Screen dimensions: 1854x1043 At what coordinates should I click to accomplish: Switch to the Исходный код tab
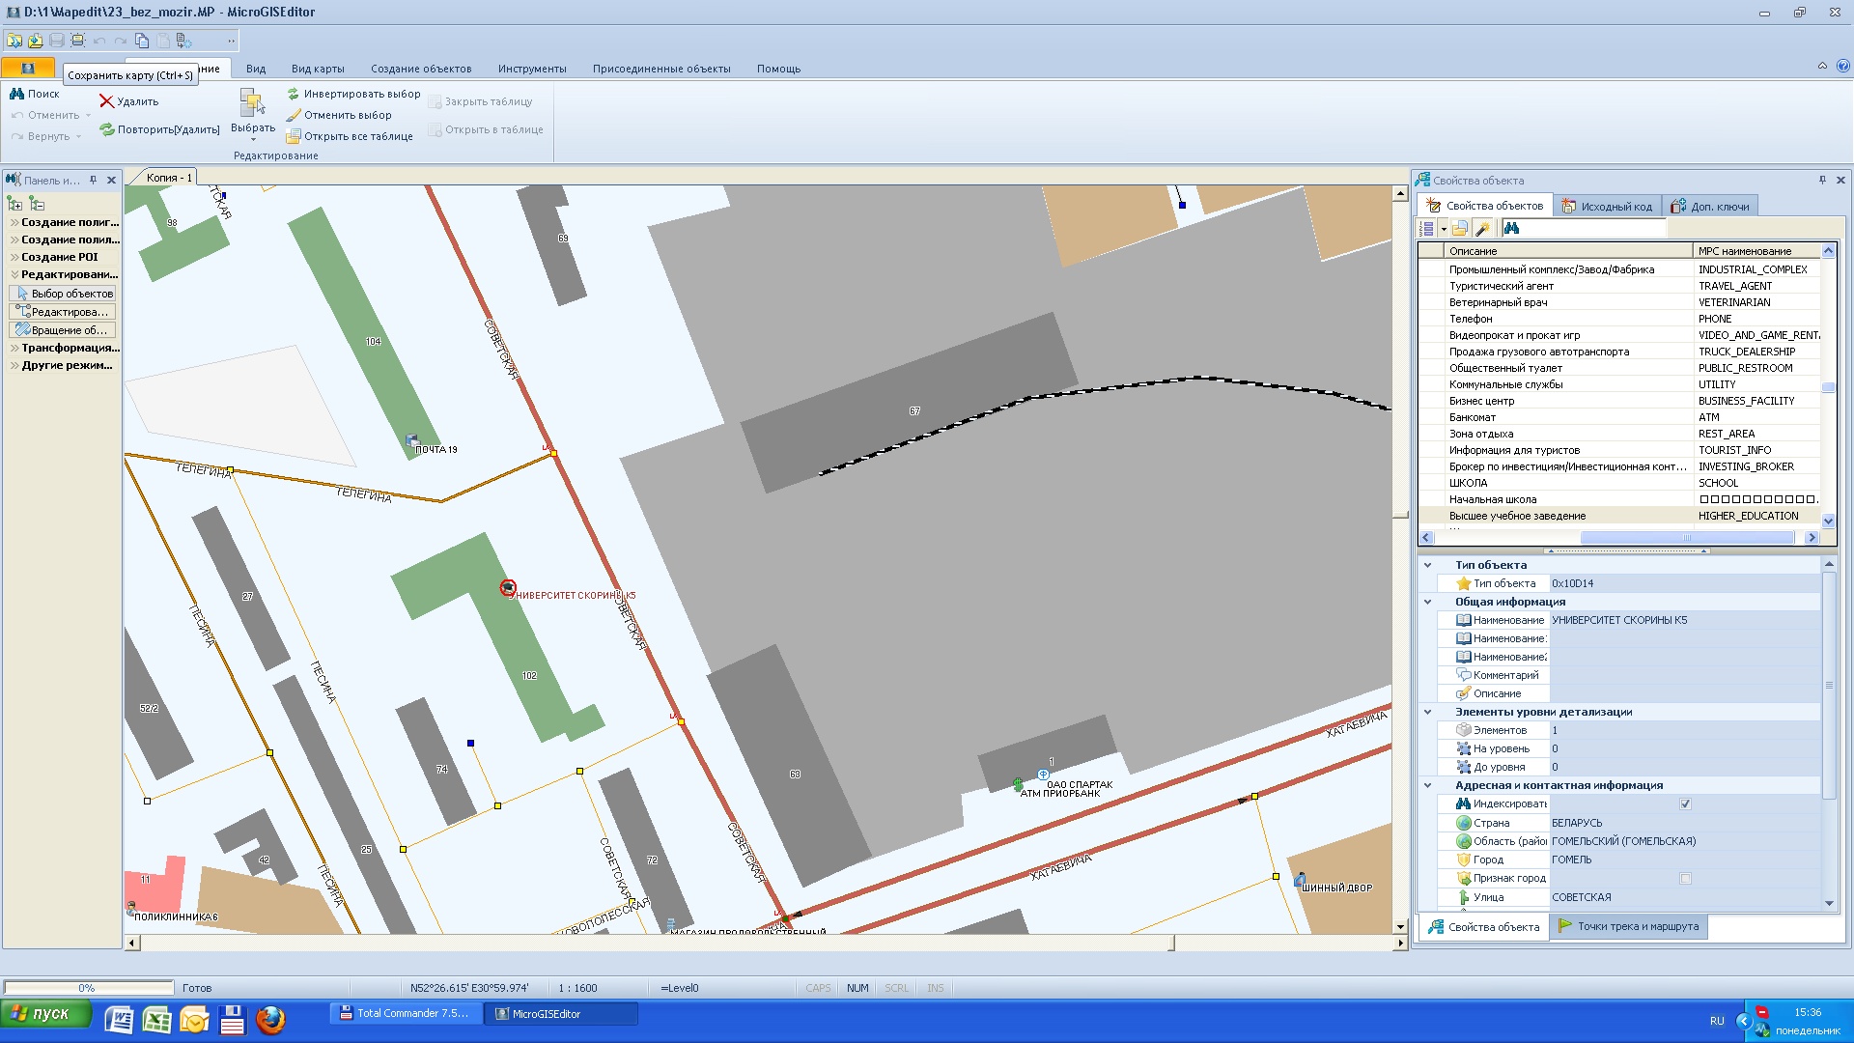[x=1607, y=207]
